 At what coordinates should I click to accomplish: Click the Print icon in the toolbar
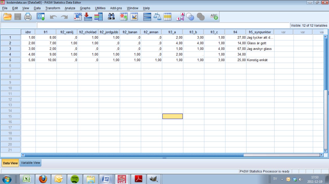point(28,17)
